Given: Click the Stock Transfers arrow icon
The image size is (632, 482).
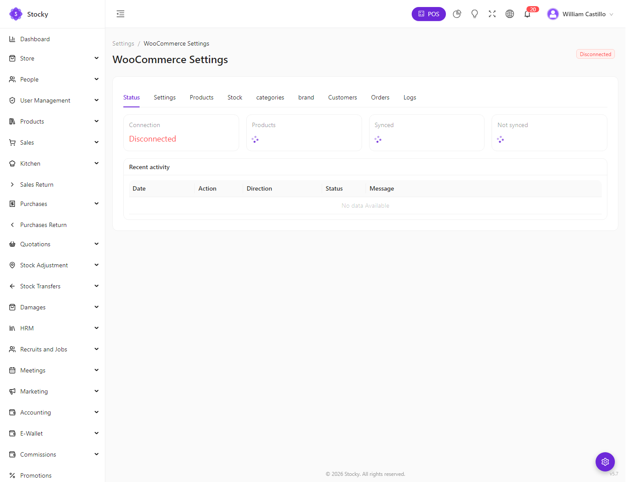Looking at the screenshot, I should pos(12,286).
